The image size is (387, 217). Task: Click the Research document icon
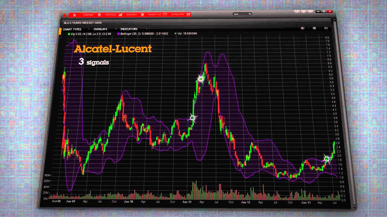142,14
